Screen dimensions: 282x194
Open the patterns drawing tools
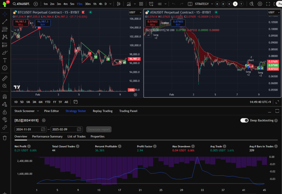pyautogui.click(x=5, y=37)
